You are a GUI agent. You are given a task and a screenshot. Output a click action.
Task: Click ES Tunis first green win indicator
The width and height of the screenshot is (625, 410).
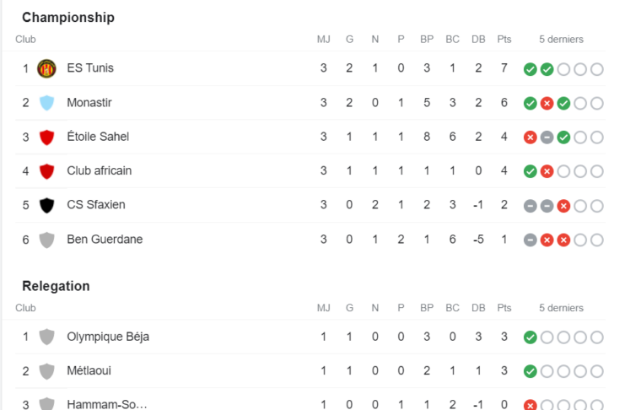coord(531,69)
